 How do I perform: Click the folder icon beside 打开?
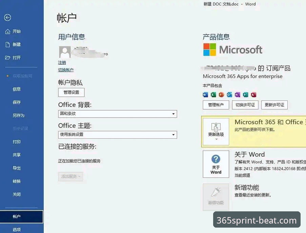7,58
